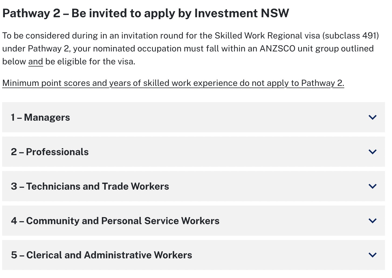Screen dimensions: 392x278
Task: Expand '3 – Technicians and Trade Workers' title
Action: click(90, 186)
